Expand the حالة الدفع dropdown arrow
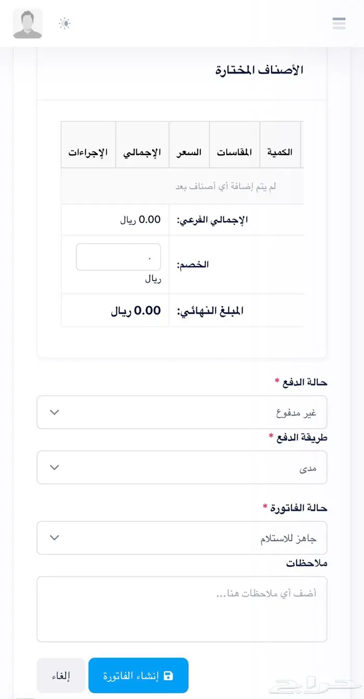Screen dimensions: 364x699 coord(55,413)
